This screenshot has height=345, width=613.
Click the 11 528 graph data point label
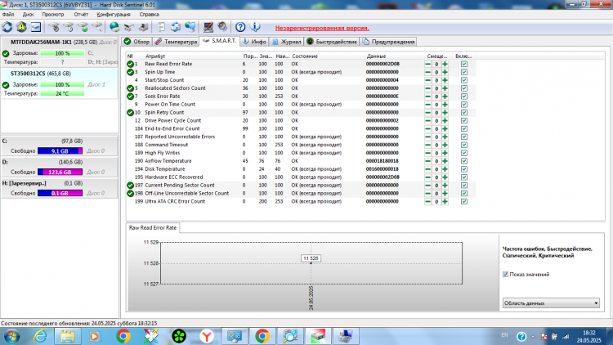pos(311,258)
